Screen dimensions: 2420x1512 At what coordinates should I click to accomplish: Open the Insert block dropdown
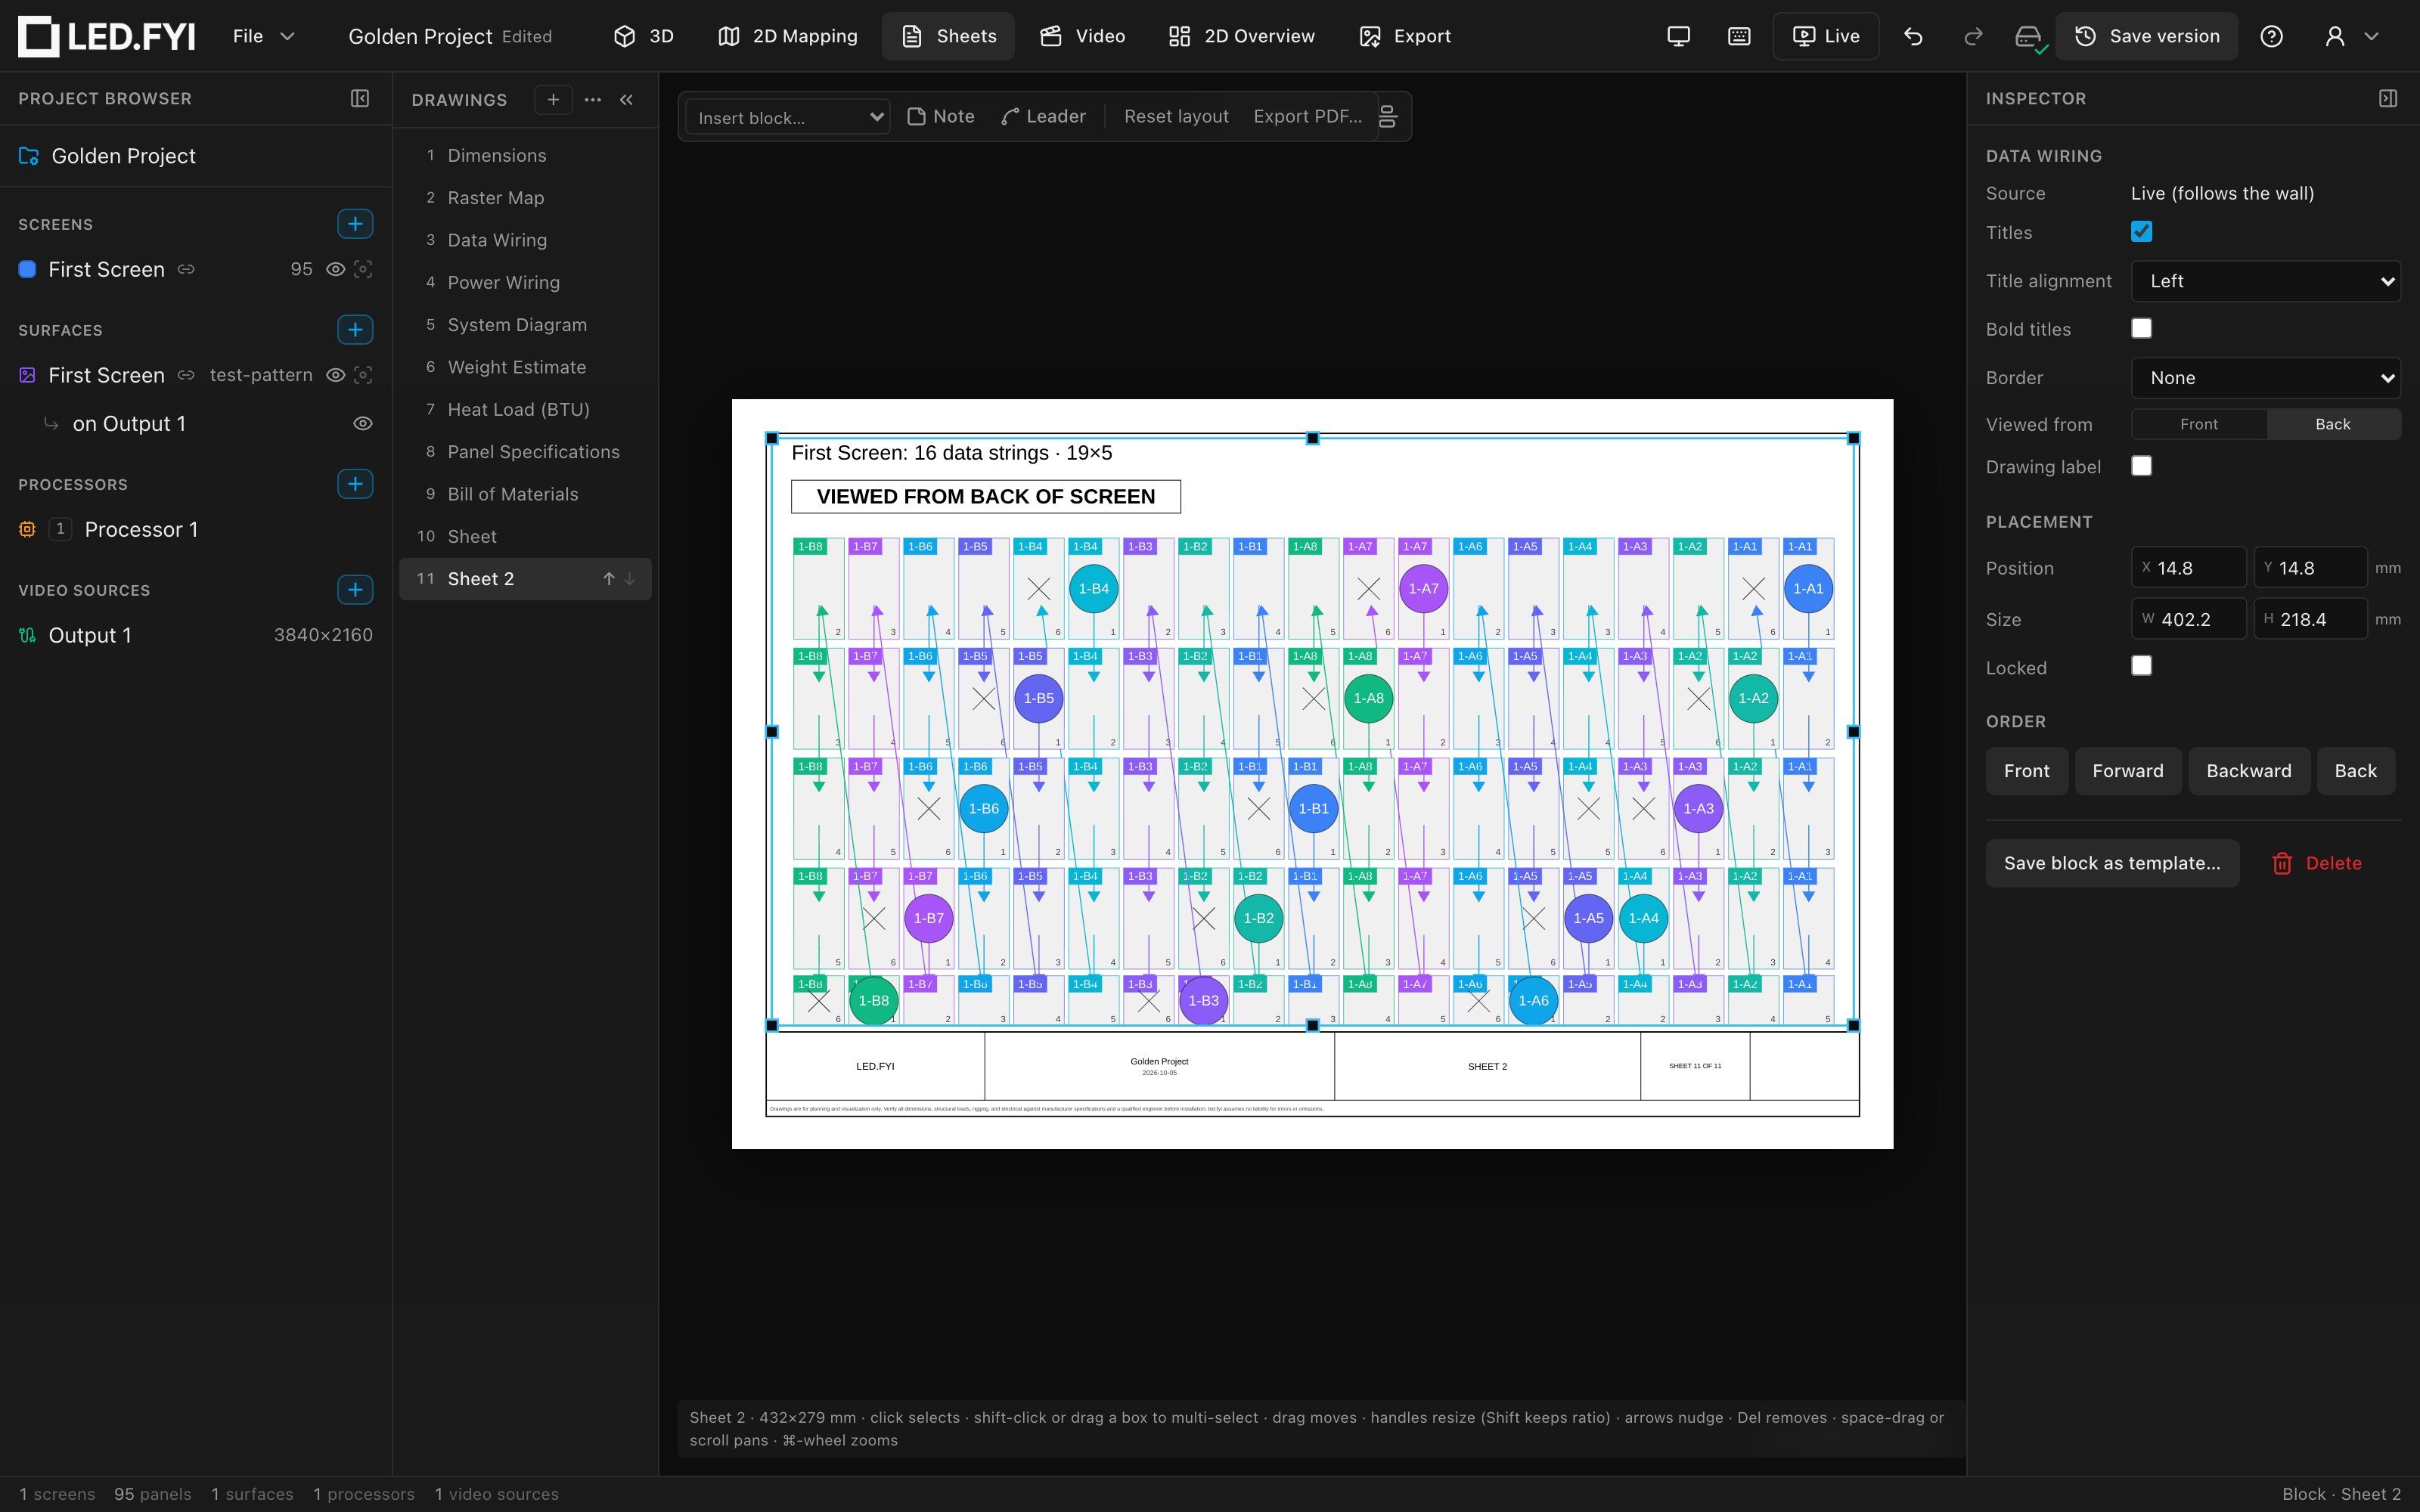point(788,117)
